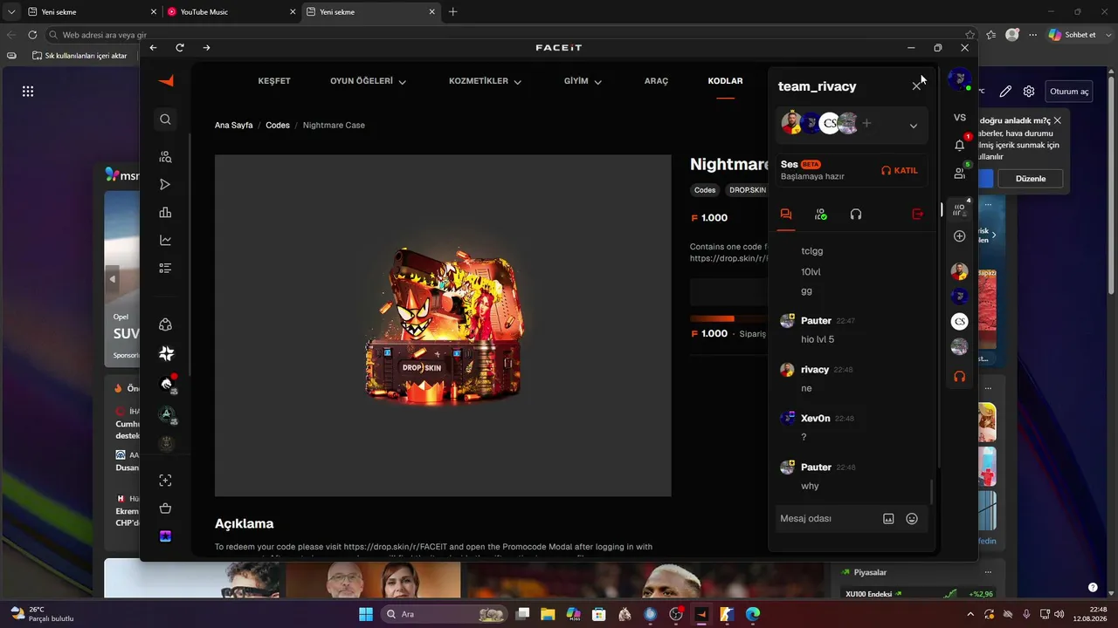
Task: Open the clubs icon in FACEIT sidebar
Action: click(166, 324)
